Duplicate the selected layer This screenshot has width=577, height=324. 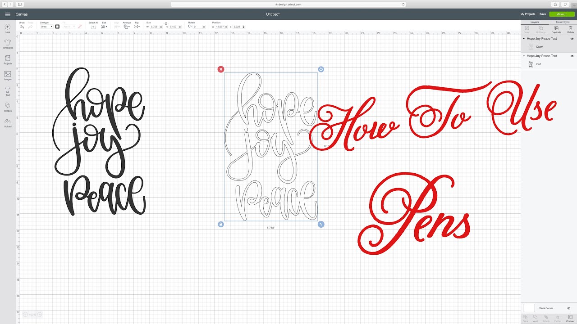tap(556, 29)
